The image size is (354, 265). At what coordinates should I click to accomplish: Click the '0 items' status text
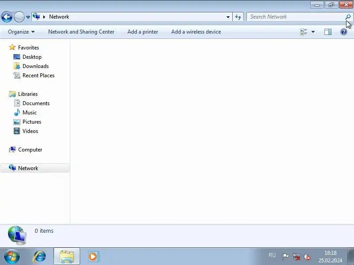[x=44, y=231]
